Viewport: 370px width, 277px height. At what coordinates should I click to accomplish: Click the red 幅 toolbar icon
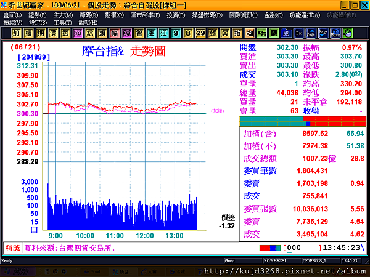[x=114, y=33]
